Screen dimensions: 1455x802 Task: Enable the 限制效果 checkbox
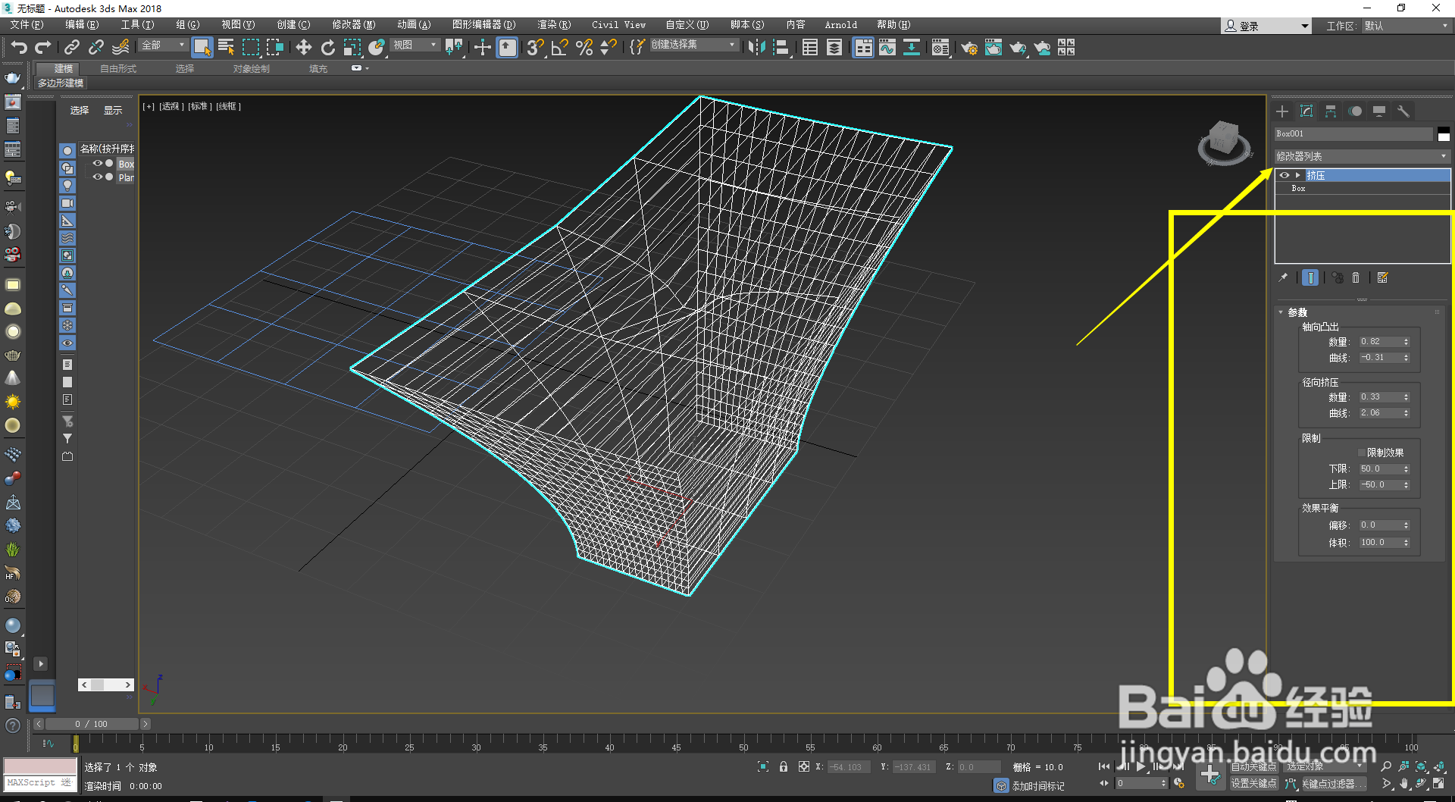tap(1361, 453)
